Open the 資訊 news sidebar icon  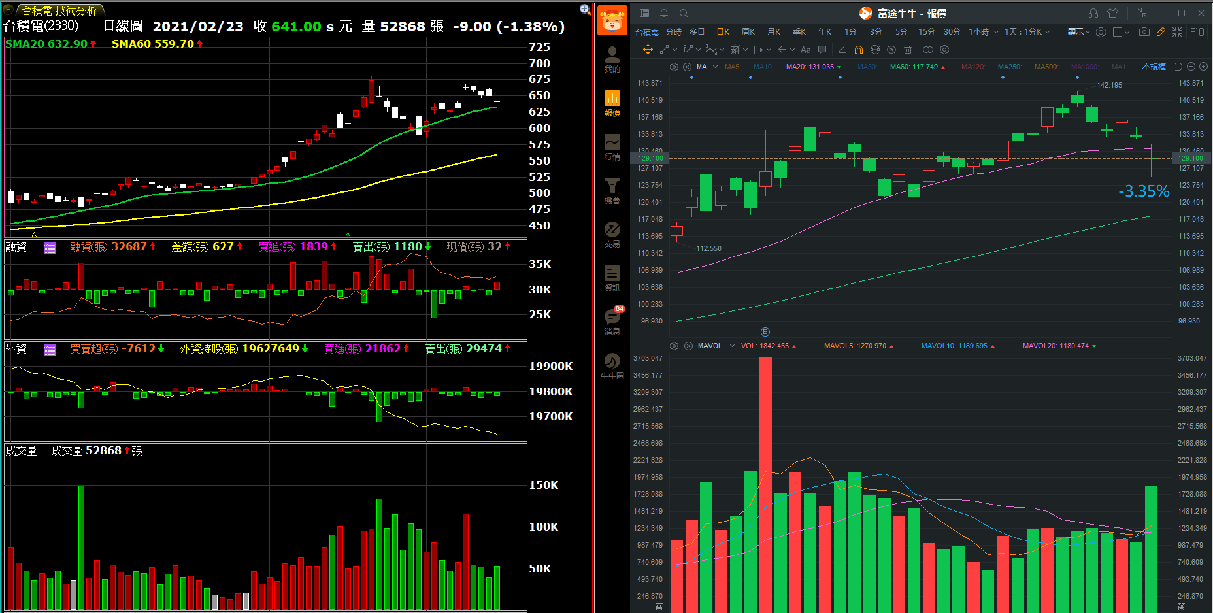pos(612,278)
